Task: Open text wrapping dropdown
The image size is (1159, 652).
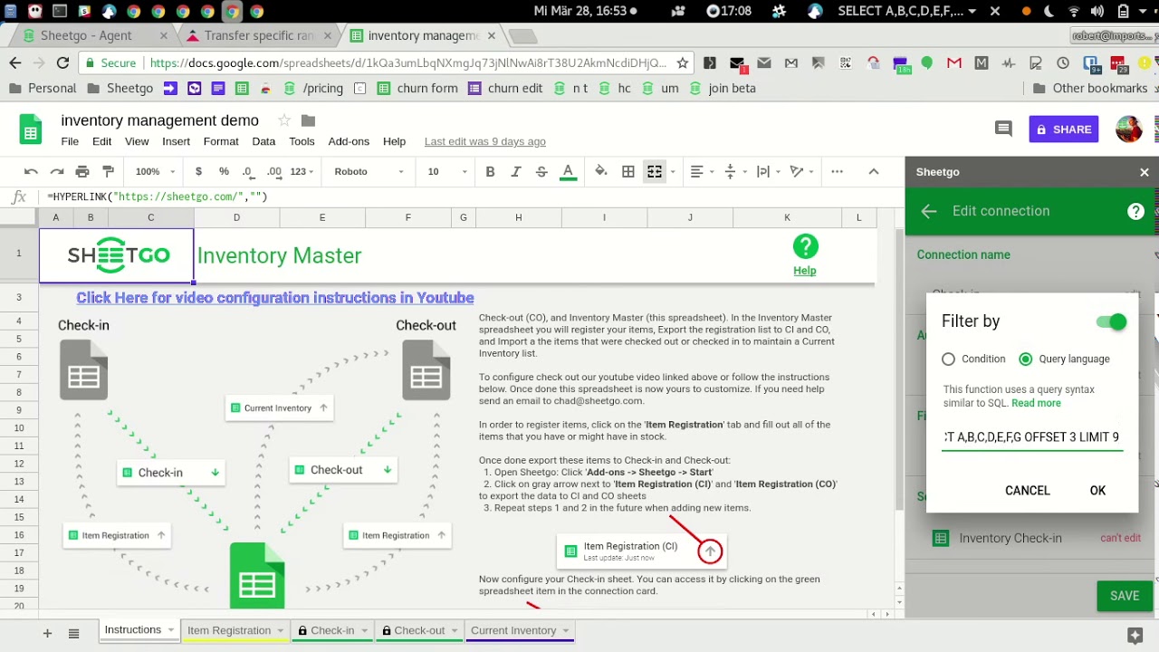Action: pos(768,171)
